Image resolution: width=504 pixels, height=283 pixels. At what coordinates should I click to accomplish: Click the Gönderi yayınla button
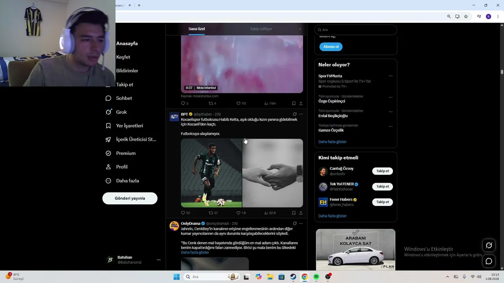pyautogui.click(x=130, y=198)
